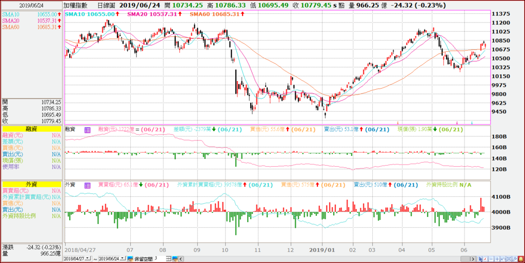Click the 量 966.25億 row
525x263 pixels.
click(x=31, y=254)
